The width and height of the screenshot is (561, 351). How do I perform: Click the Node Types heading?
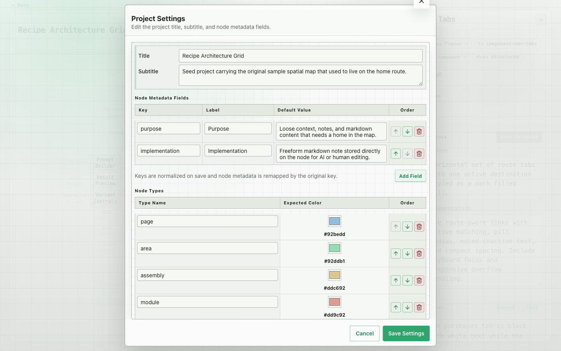pyautogui.click(x=149, y=191)
